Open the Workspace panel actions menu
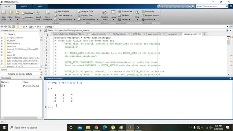 [40, 78]
